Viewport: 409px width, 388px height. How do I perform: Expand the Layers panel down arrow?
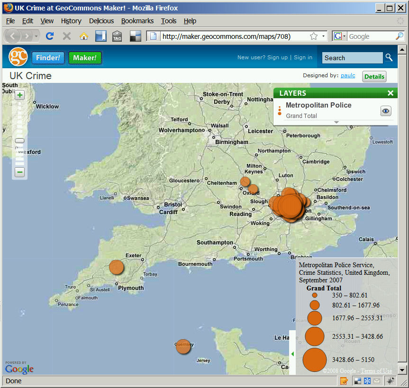point(336,122)
